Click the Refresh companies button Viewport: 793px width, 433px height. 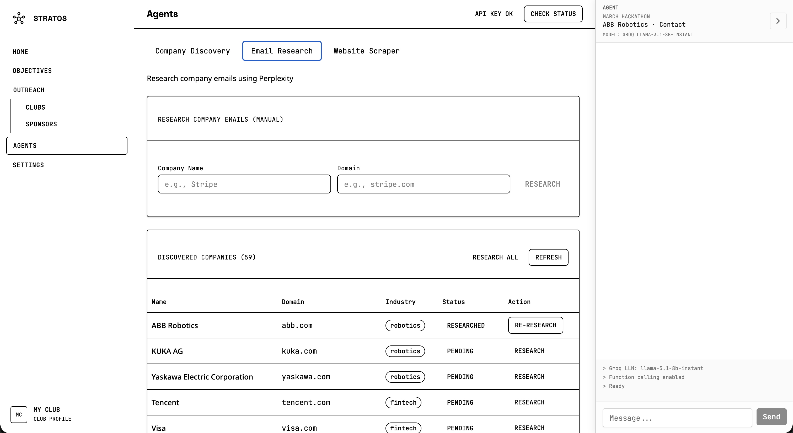click(x=548, y=257)
